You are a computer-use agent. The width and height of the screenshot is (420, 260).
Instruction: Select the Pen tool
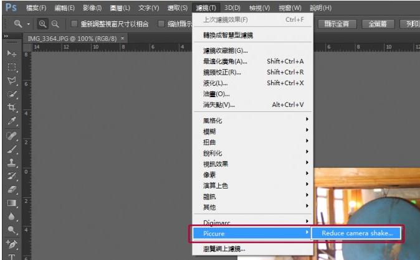point(11,244)
